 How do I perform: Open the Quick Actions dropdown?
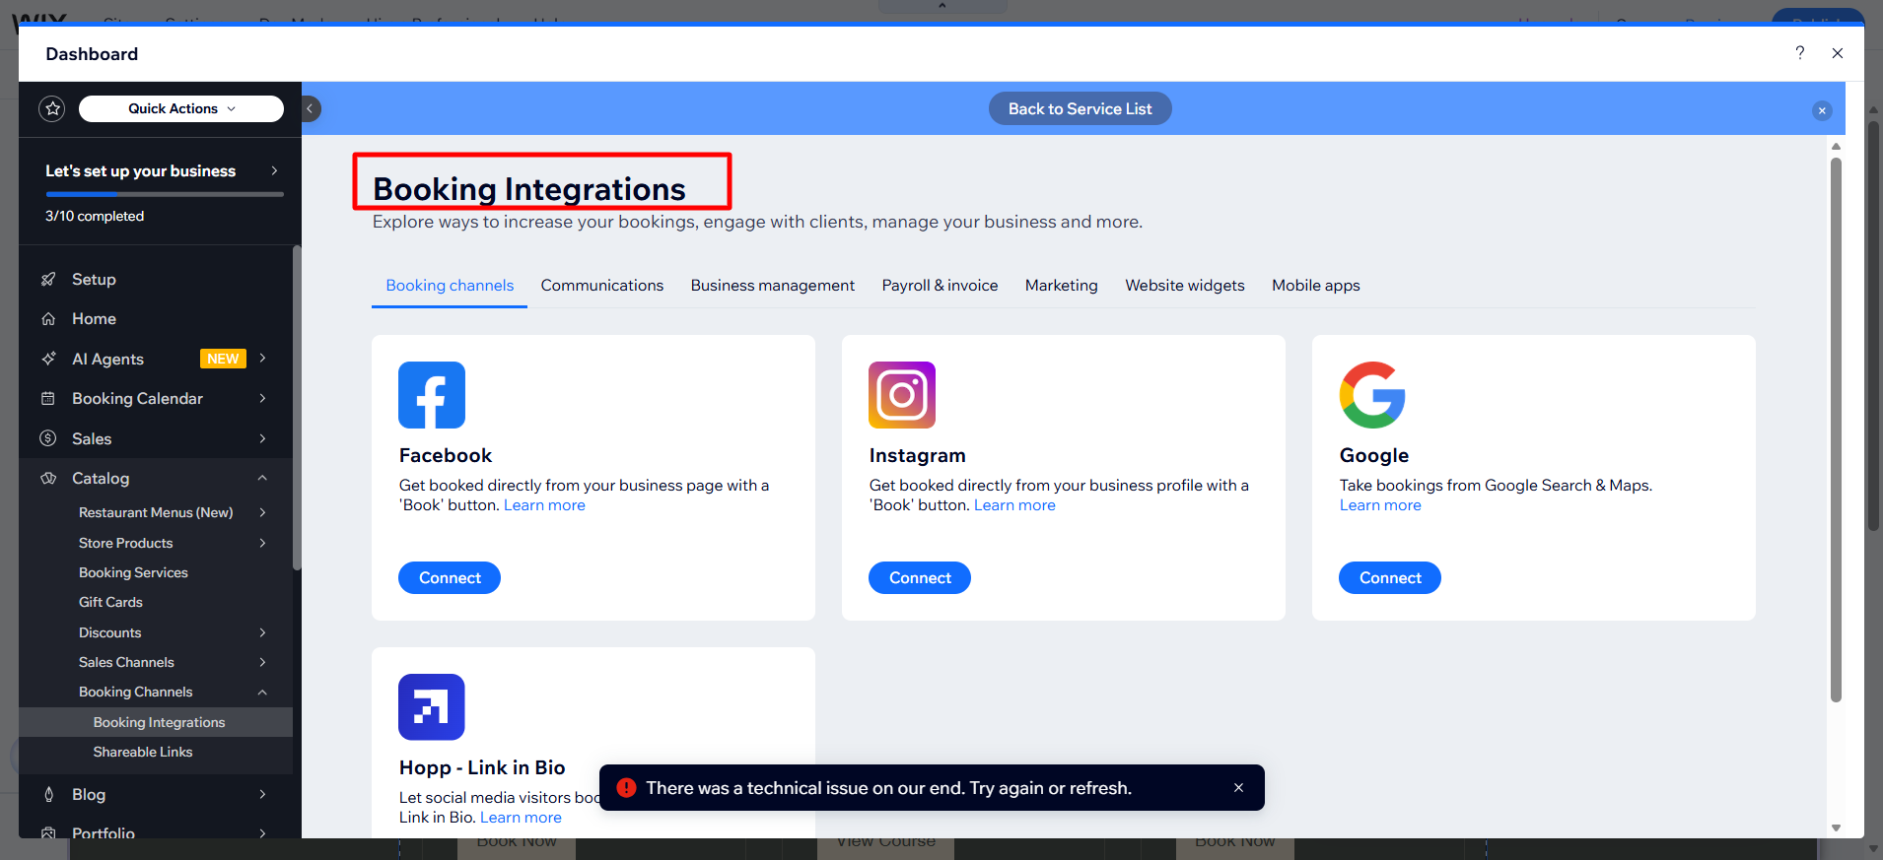(181, 108)
